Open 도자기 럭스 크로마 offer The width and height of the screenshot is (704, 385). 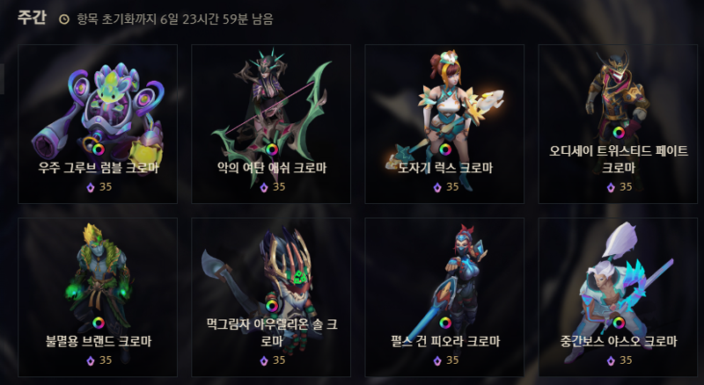pyautogui.click(x=444, y=124)
